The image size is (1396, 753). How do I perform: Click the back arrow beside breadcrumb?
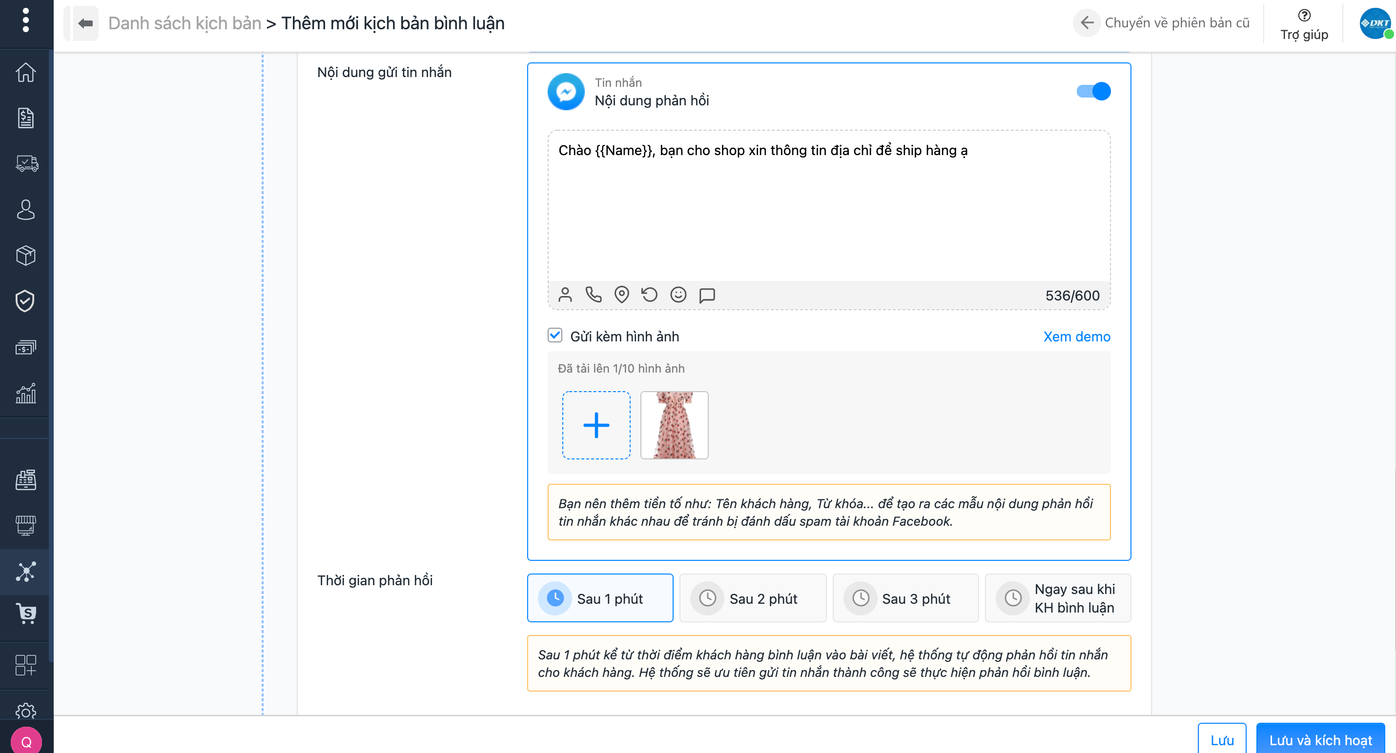tap(85, 23)
